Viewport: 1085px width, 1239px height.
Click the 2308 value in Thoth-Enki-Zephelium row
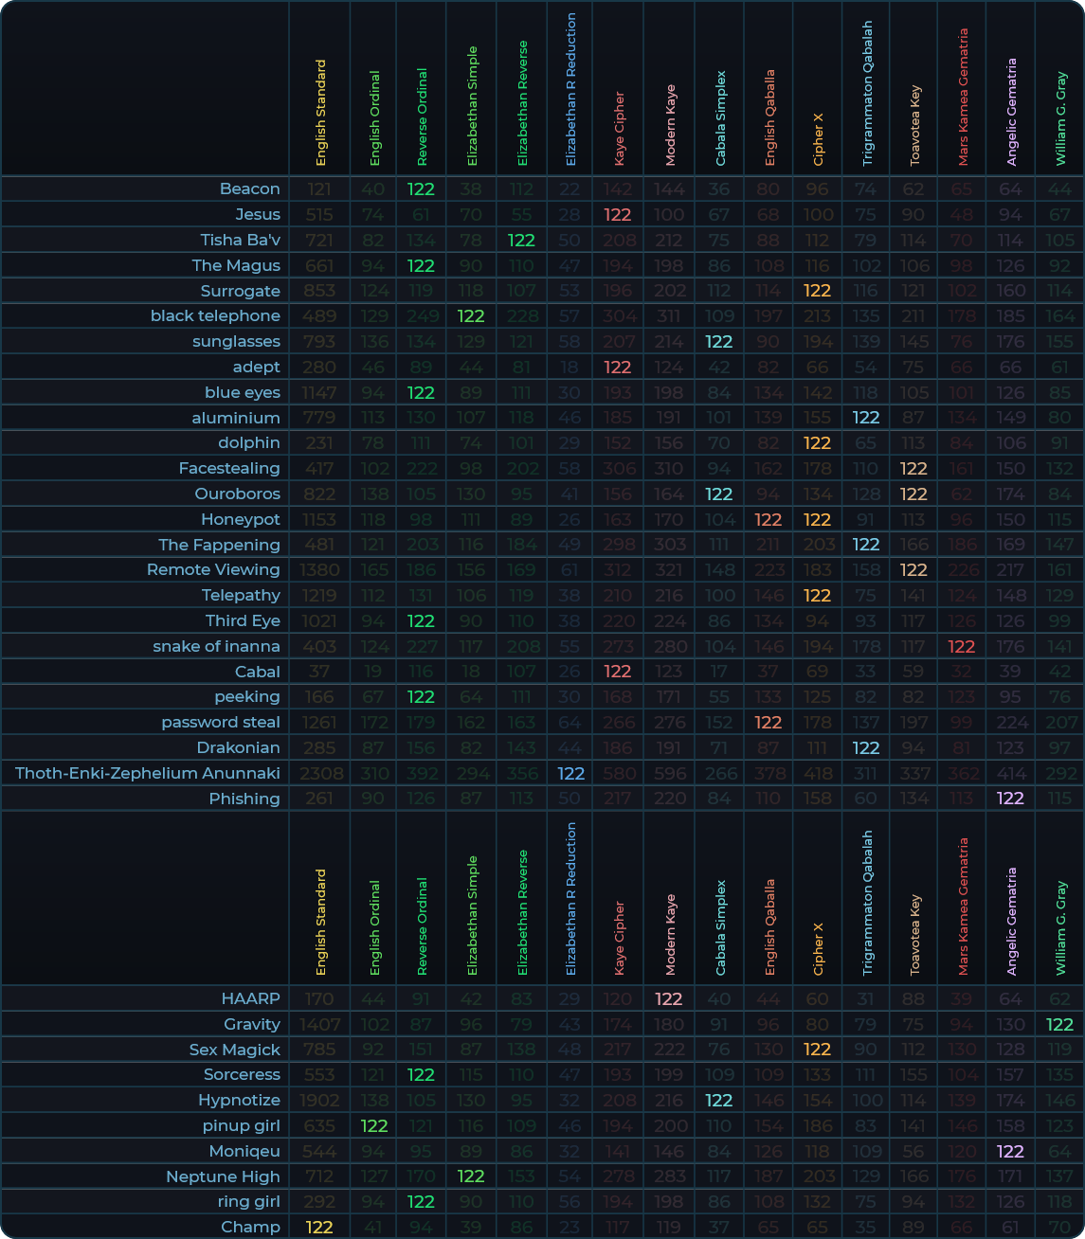(319, 773)
